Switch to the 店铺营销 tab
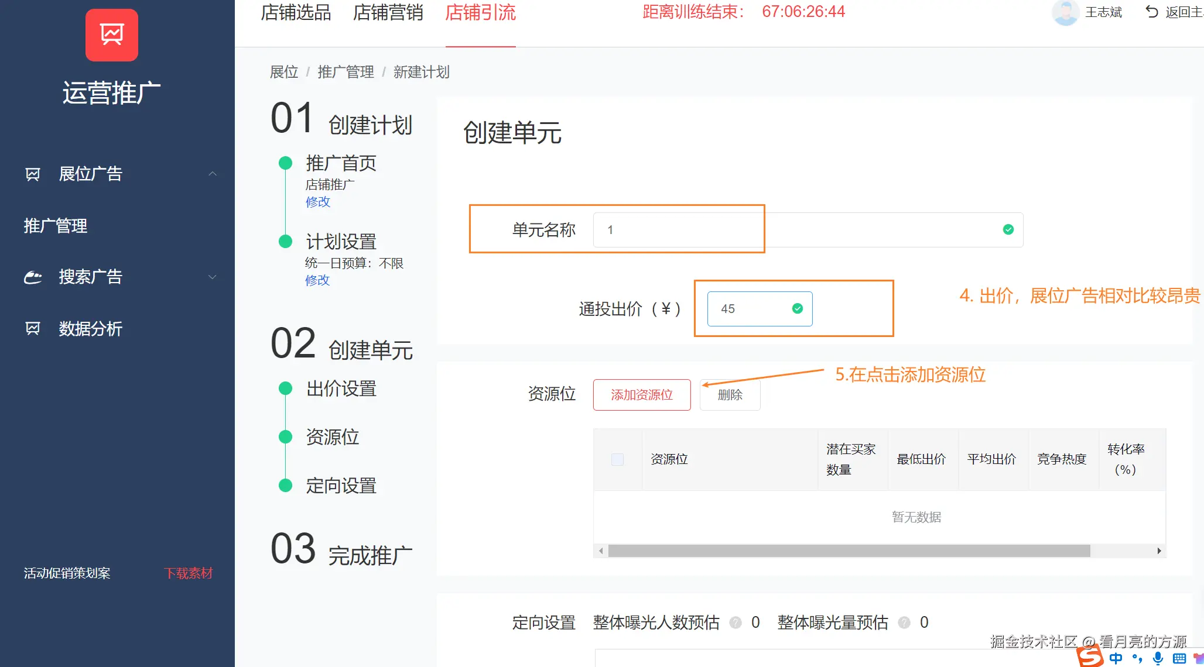This screenshot has width=1204, height=667. coord(388,12)
